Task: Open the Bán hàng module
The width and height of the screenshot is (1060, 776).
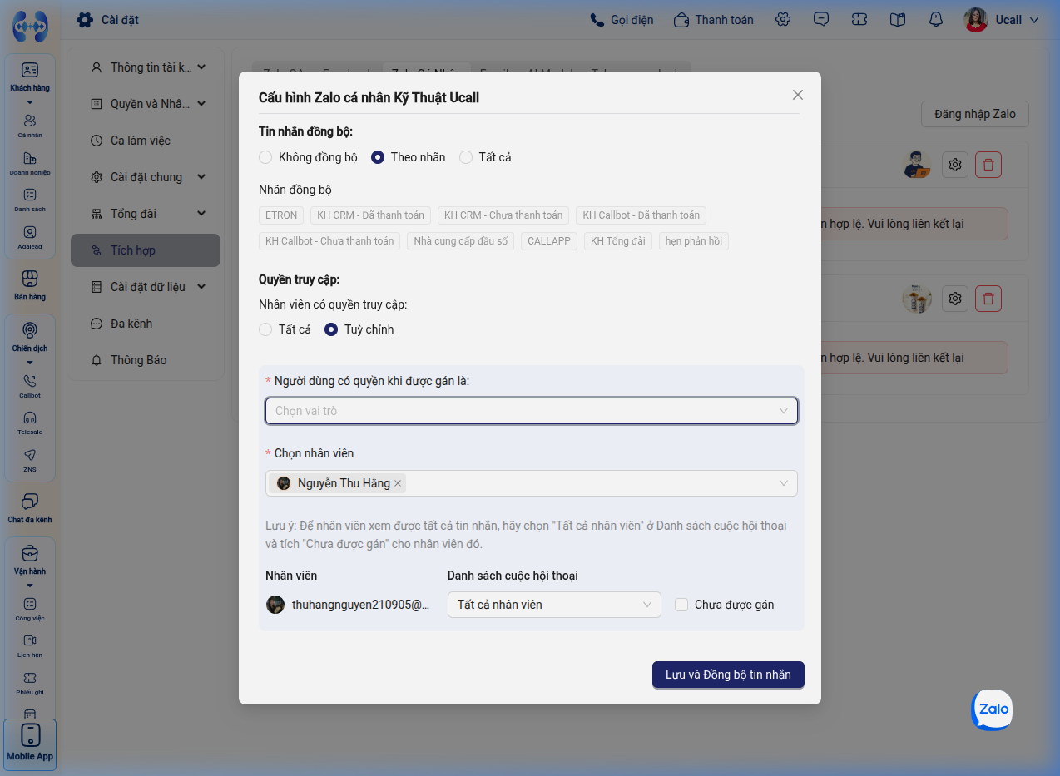Action: point(30,284)
